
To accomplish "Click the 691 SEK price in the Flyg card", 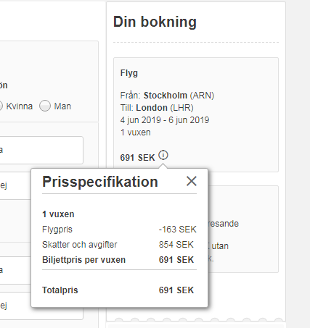I will (137, 158).
